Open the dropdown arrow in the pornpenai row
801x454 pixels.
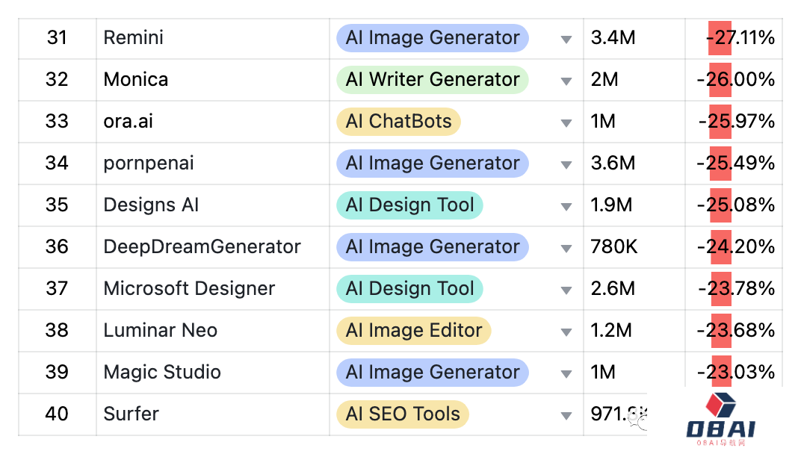[566, 165]
